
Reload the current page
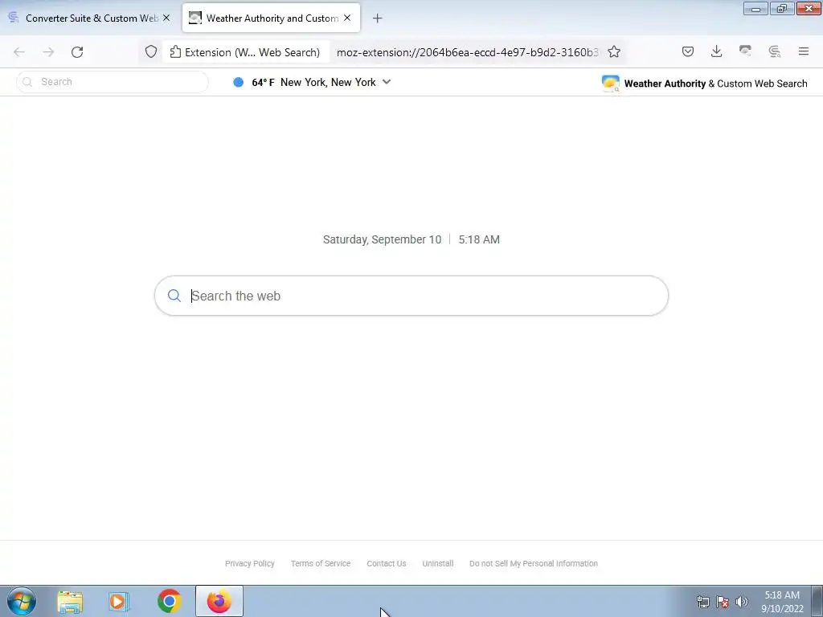(77, 52)
